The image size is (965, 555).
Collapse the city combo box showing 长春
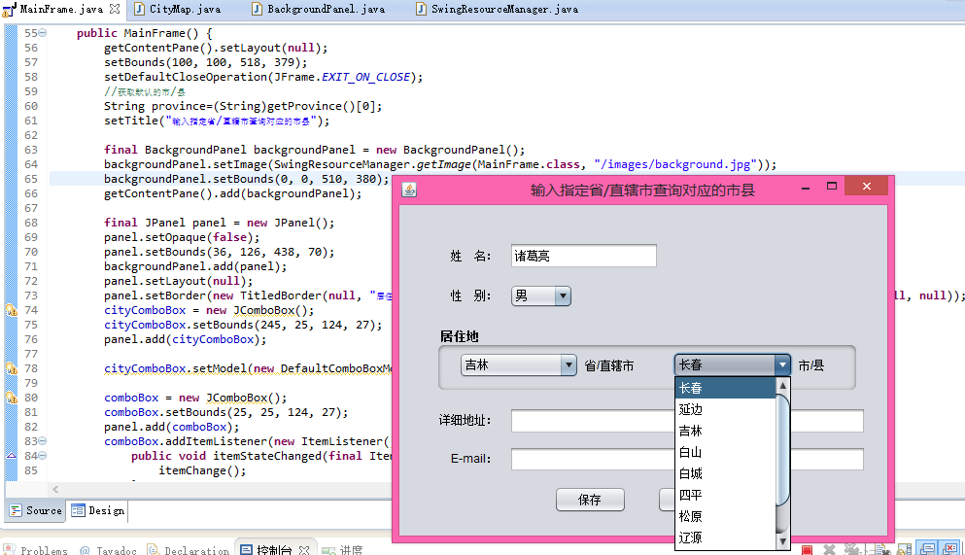click(x=732, y=364)
